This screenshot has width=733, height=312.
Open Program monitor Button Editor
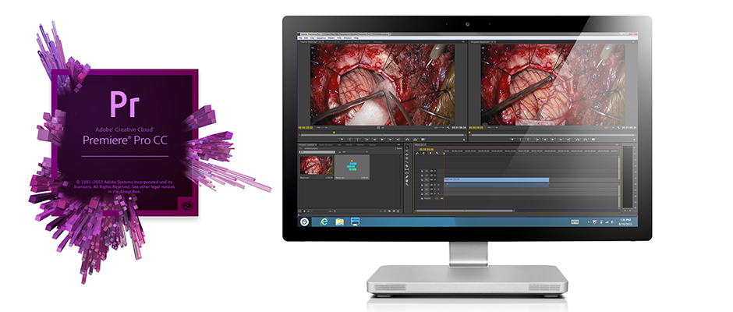pyautogui.click(x=635, y=140)
